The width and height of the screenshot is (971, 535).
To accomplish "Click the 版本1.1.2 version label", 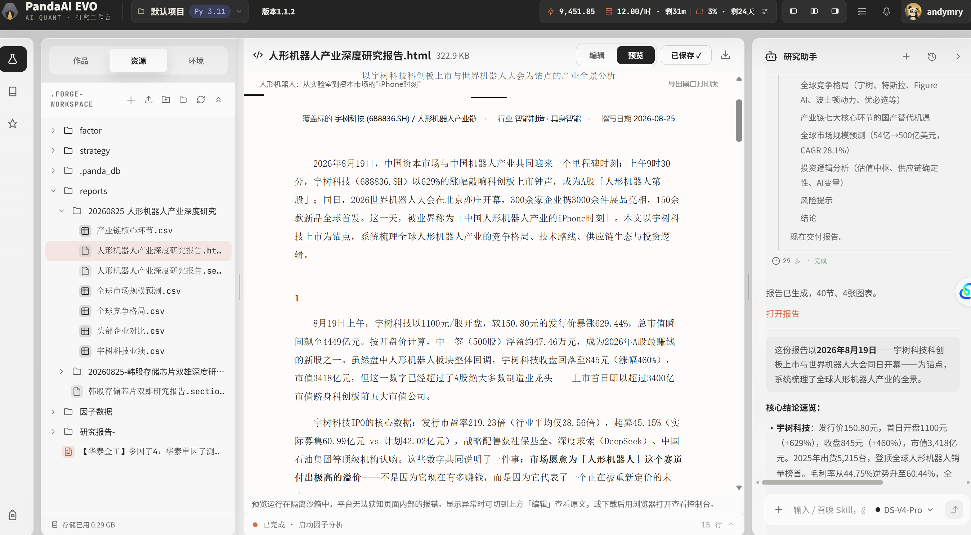I will [278, 11].
